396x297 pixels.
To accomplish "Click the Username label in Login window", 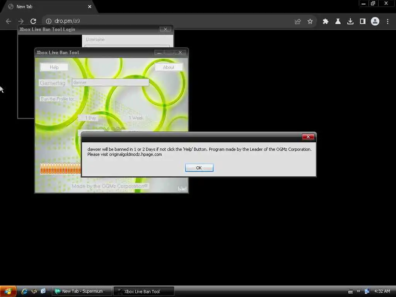I will [x=95, y=39].
